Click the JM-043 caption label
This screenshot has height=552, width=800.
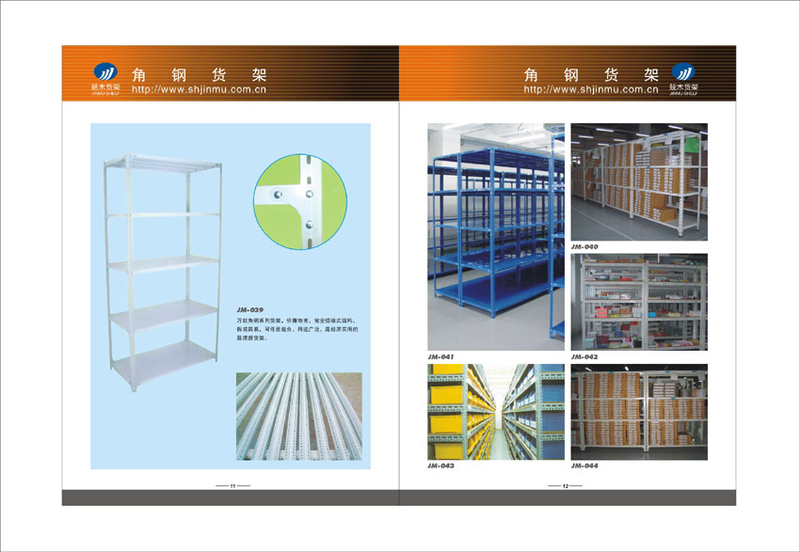pos(441,465)
